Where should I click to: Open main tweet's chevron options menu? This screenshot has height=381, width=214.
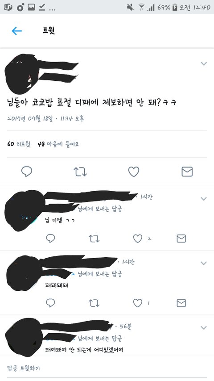204,64
